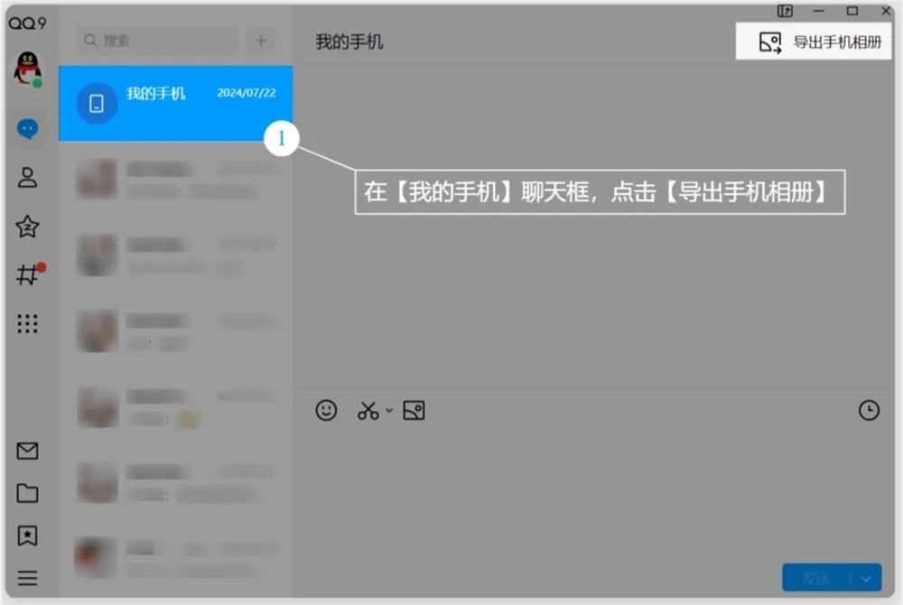Switch to the Messages tab in sidebar
Image resolution: width=903 pixels, height=605 pixels.
28,129
